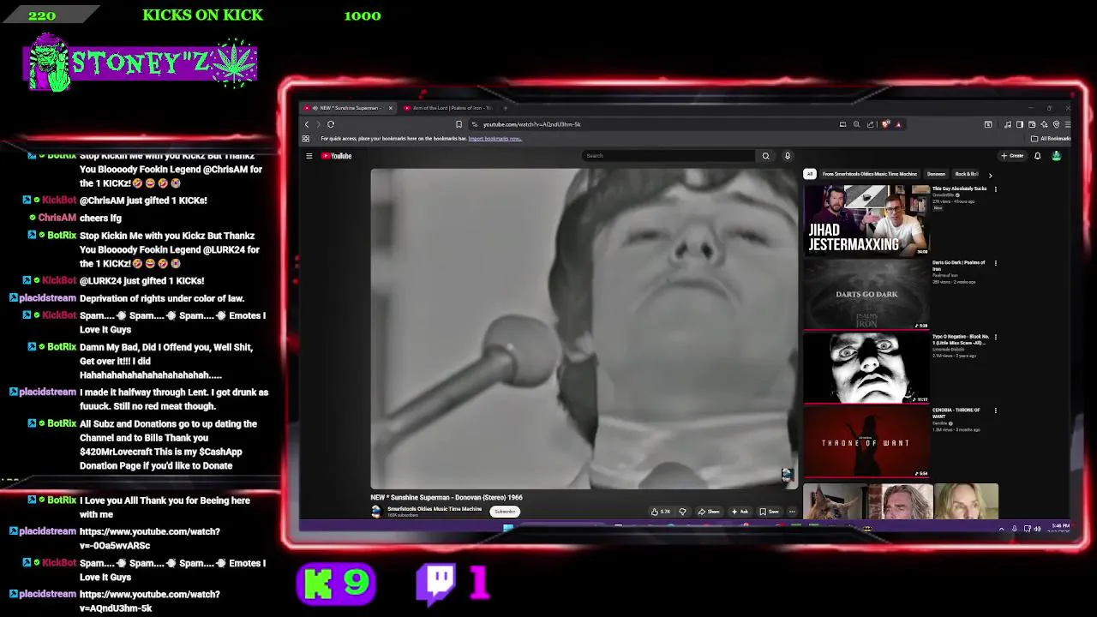Click the taskbar volume speaker icon
Image resolution: width=1097 pixels, height=617 pixels.
coord(1037,529)
